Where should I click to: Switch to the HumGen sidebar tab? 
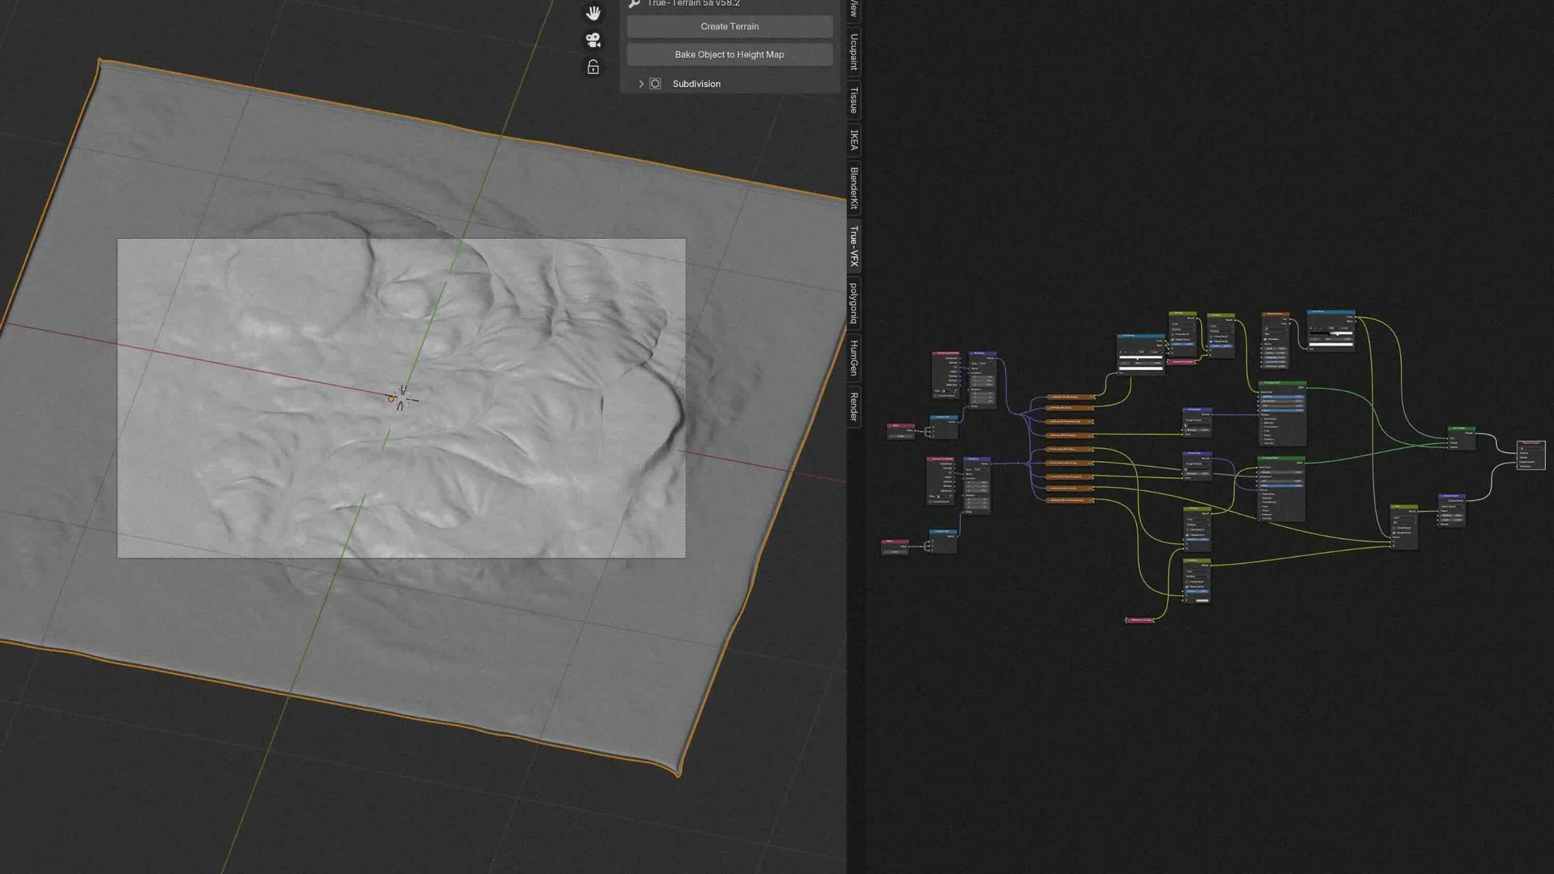coord(854,358)
